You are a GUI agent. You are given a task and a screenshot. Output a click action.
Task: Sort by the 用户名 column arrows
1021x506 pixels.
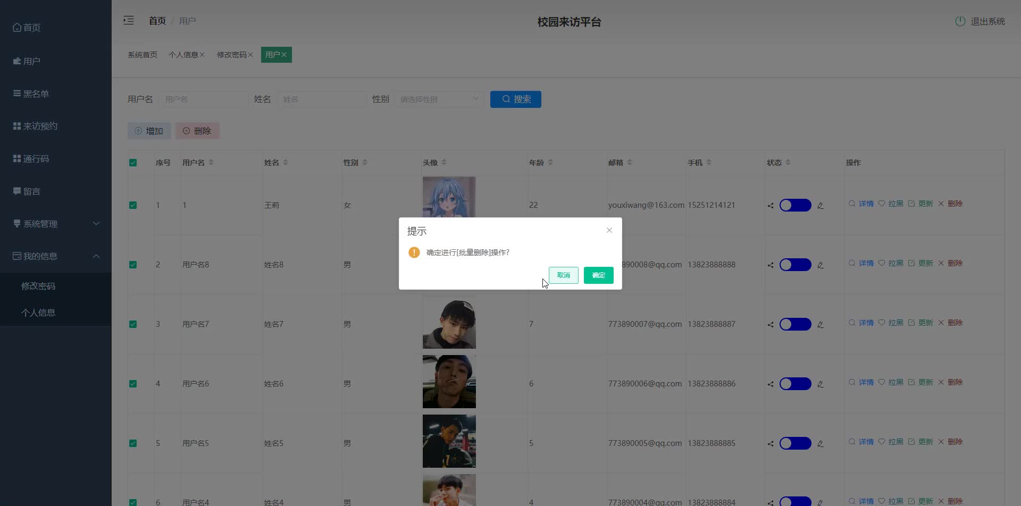pos(211,163)
